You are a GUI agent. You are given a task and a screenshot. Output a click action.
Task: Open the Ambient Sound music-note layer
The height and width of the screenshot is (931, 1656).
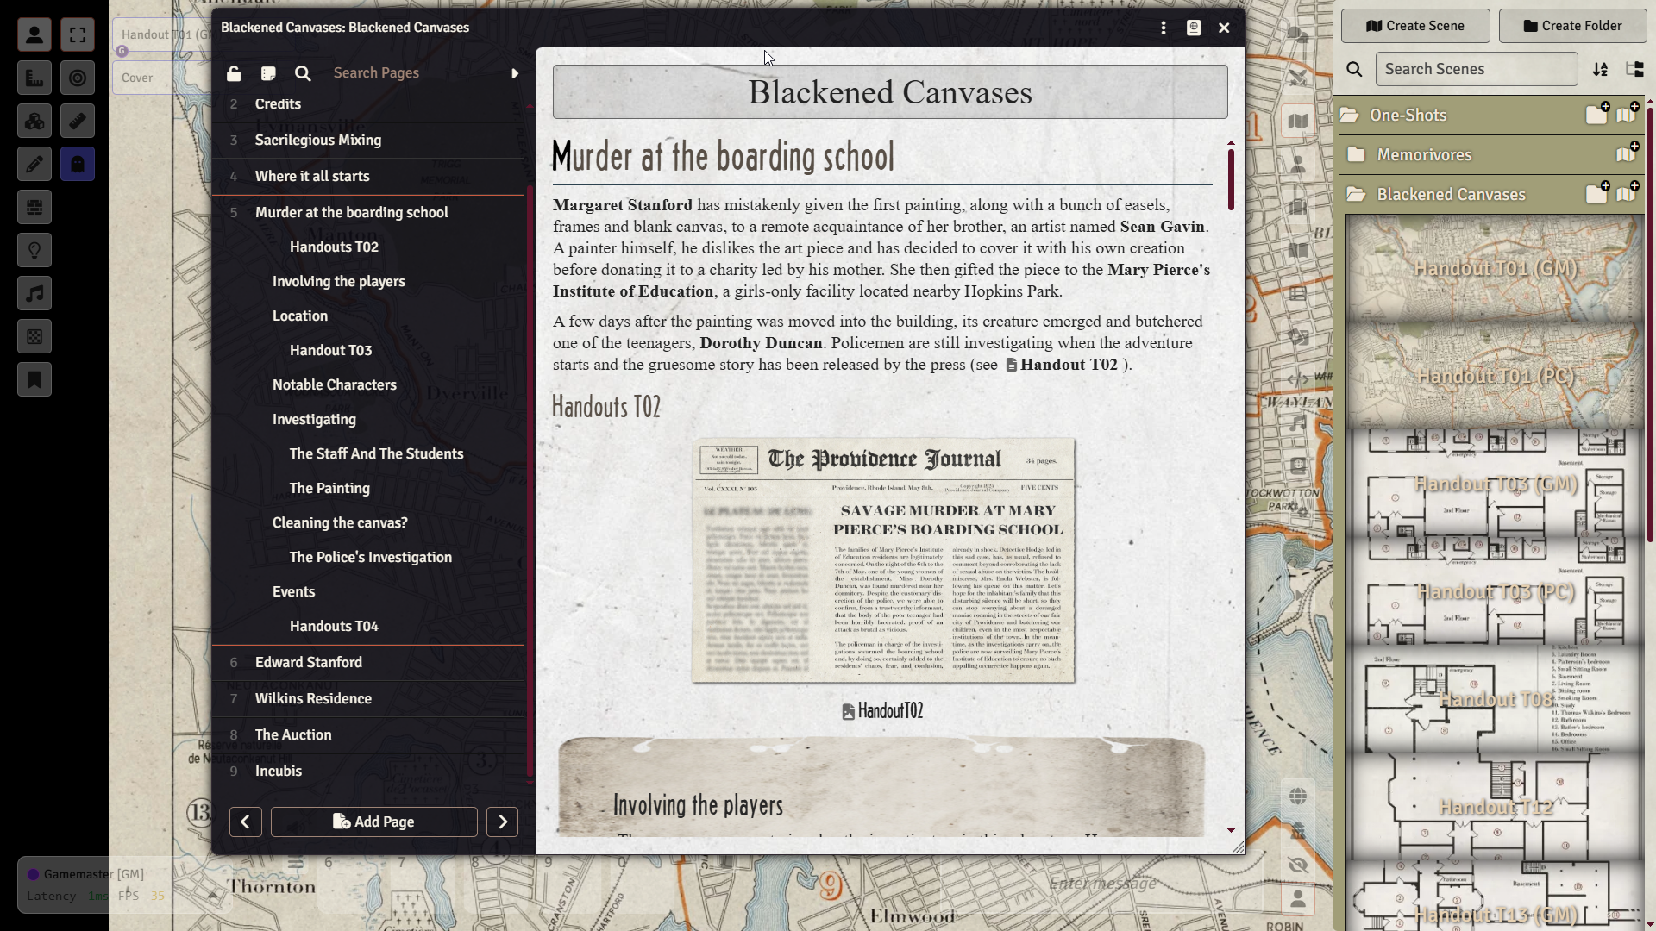[34, 293]
